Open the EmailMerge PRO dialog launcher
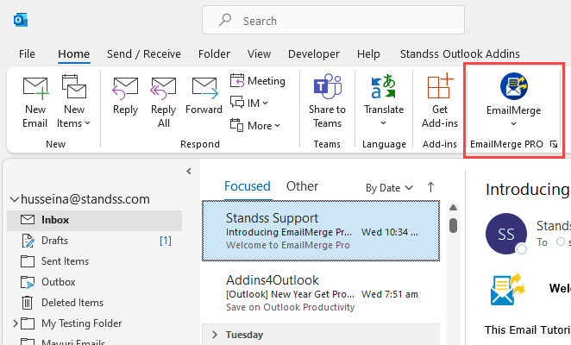This screenshot has width=571, height=345. click(554, 144)
